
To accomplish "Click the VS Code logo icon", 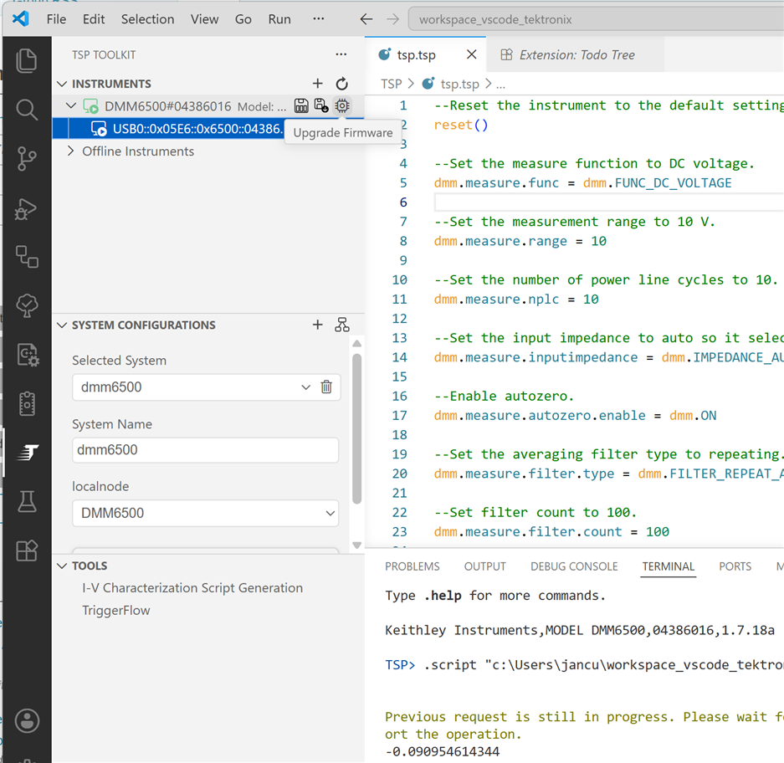I will (21, 19).
